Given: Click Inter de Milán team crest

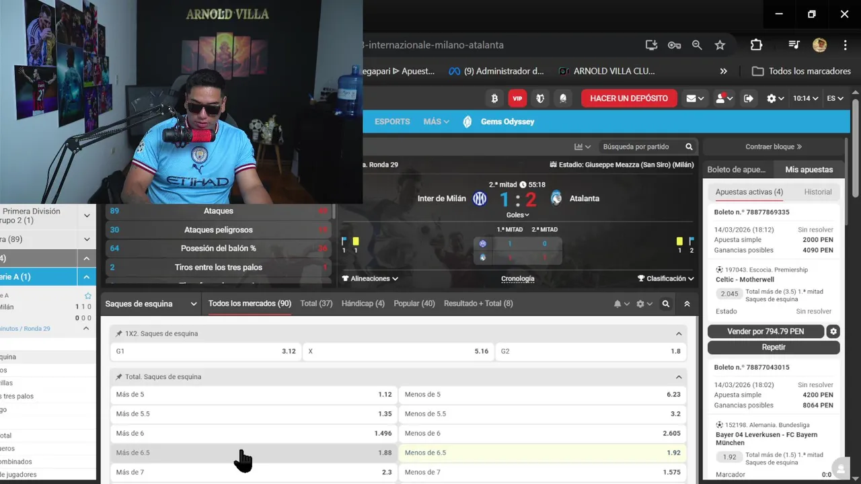Looking at the screenshot, I should [x=480, y=198].
